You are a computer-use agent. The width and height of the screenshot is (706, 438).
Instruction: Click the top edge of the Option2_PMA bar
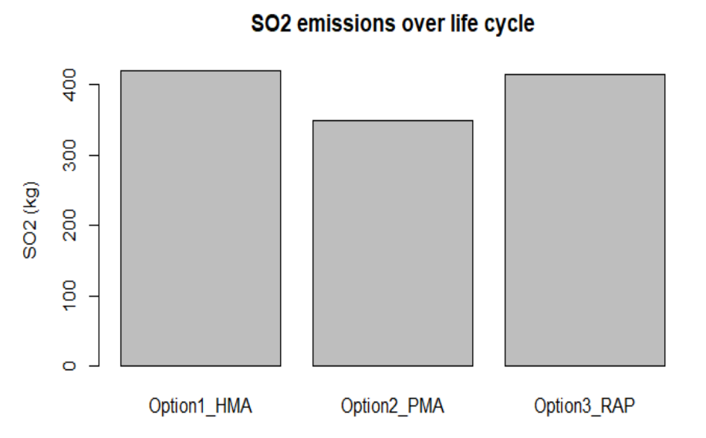coord(393,120)
